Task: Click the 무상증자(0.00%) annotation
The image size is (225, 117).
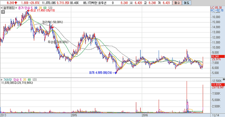Action: 58,42
